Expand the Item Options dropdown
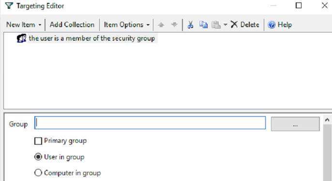This screenshot has height=181, width=332. point(127,25)
